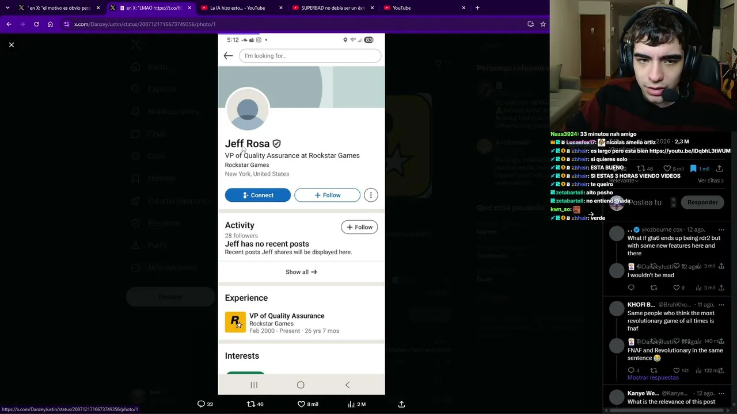
Task: Reply to the "I wouldn't be mad" comment
Action: point(631,287)
